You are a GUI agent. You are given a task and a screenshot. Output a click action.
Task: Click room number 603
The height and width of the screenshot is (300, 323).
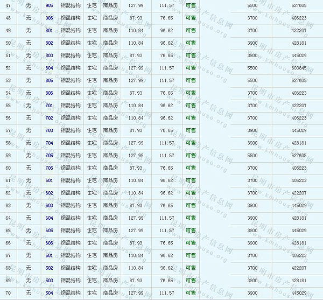click(x=50, y=206)
